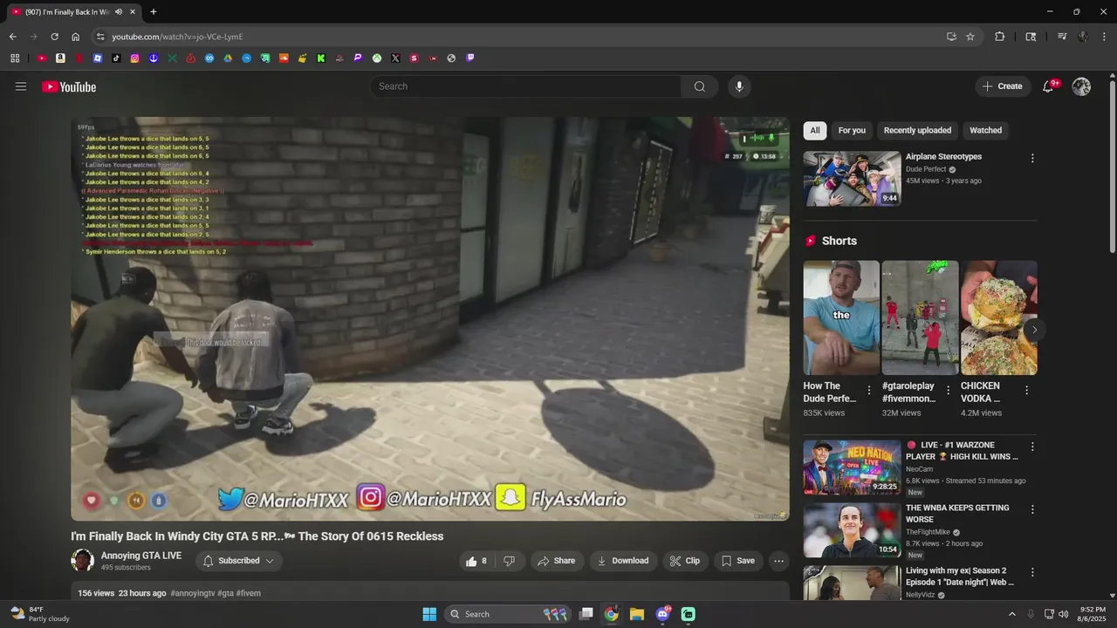Viewport: 1117px width, 628px height.
Task: Focus the YouTube search box
Action: (x=527, y=86)
